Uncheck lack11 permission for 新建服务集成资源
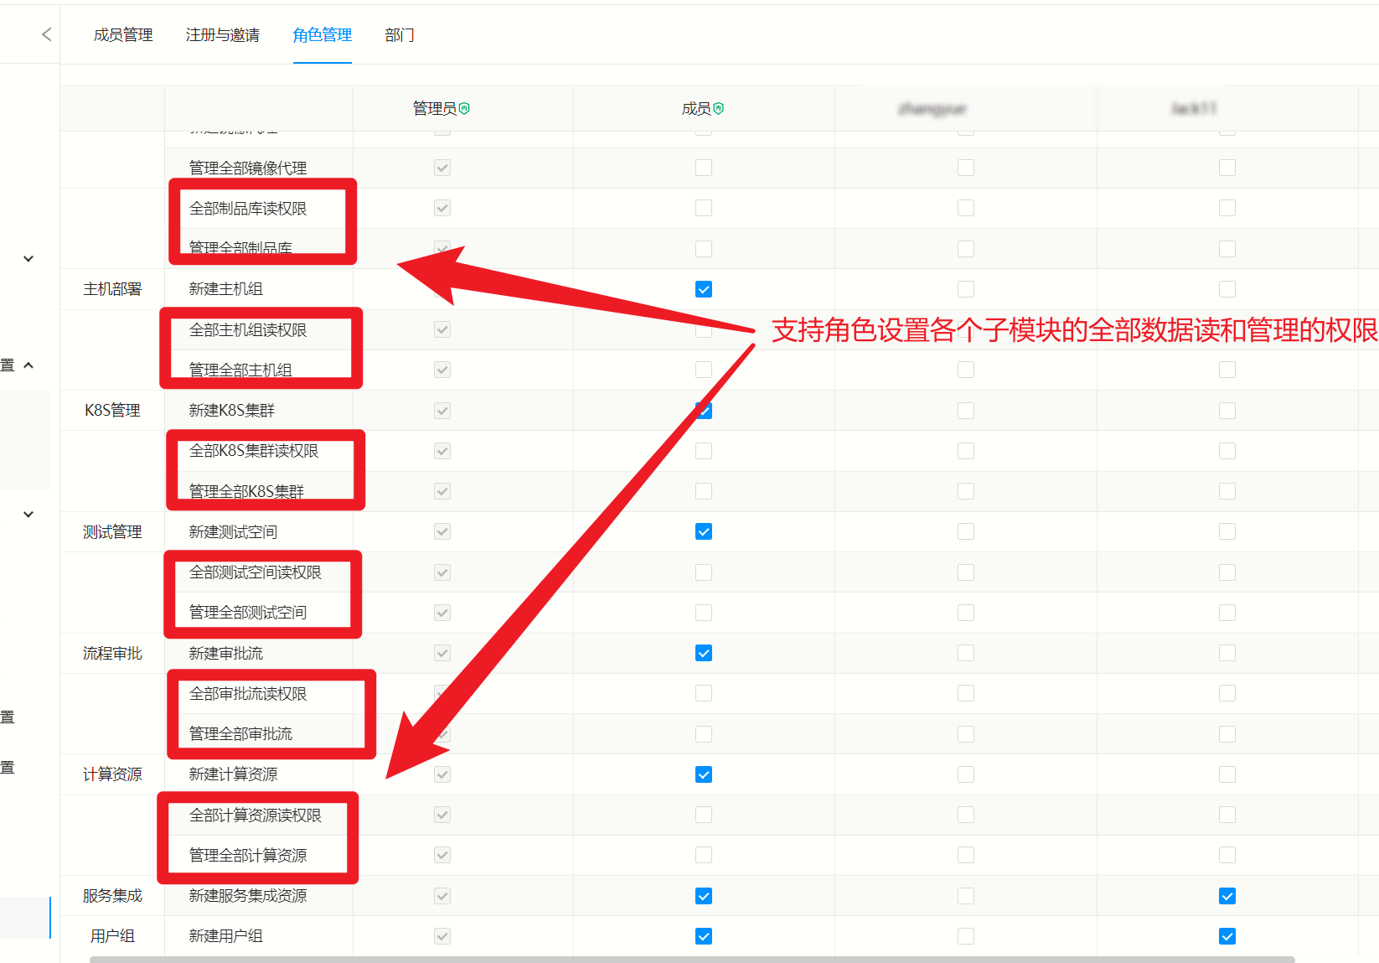The width and height of the screenshot is (1379, 963). pyautogui.click(x=1227, y=895)
